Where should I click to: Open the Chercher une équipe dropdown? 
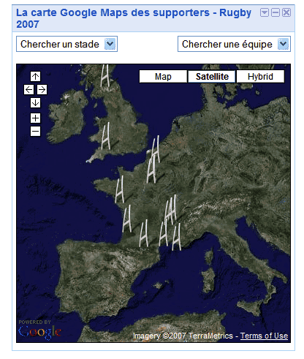(x=234, y=44)
